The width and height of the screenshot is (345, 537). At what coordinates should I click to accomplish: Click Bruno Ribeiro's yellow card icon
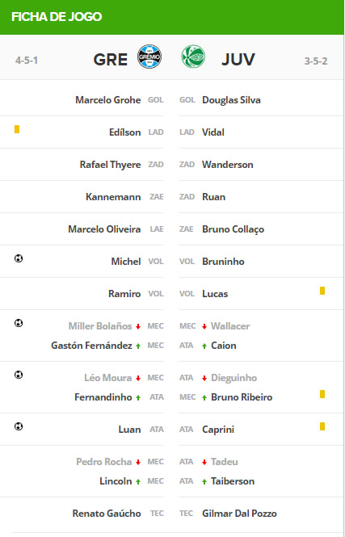point(322,394)
